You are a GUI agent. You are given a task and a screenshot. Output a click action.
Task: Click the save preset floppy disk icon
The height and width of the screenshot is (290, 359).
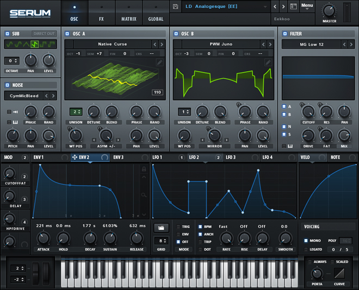(x=176, y=7)
